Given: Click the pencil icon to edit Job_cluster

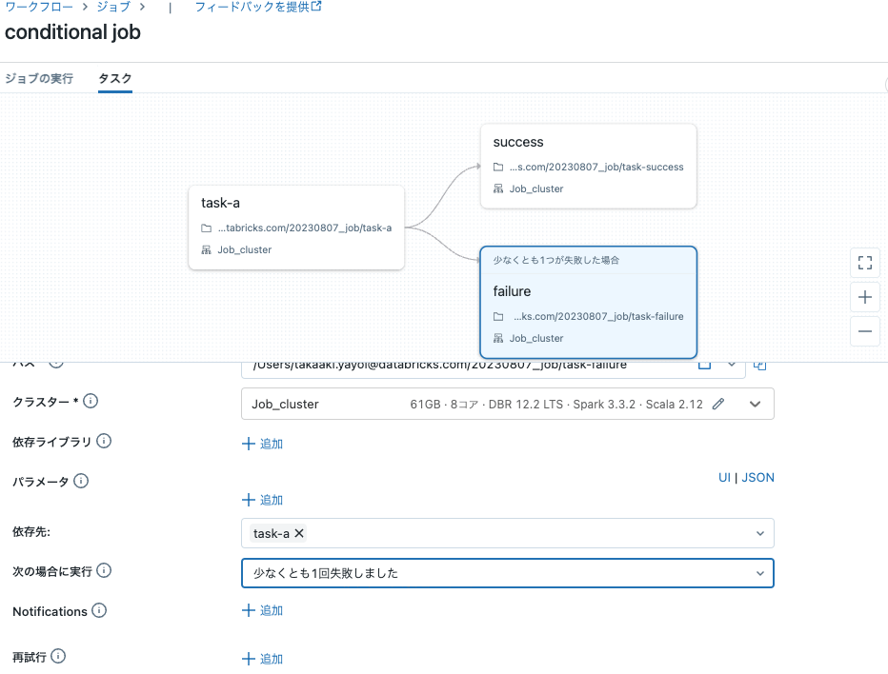Looking at the screenshot, I should point(718,404).
